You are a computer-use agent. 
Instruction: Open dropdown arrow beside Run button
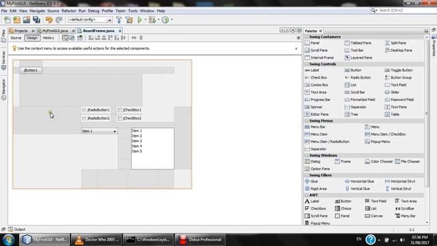pyautogui.click(x=145, y=20)
